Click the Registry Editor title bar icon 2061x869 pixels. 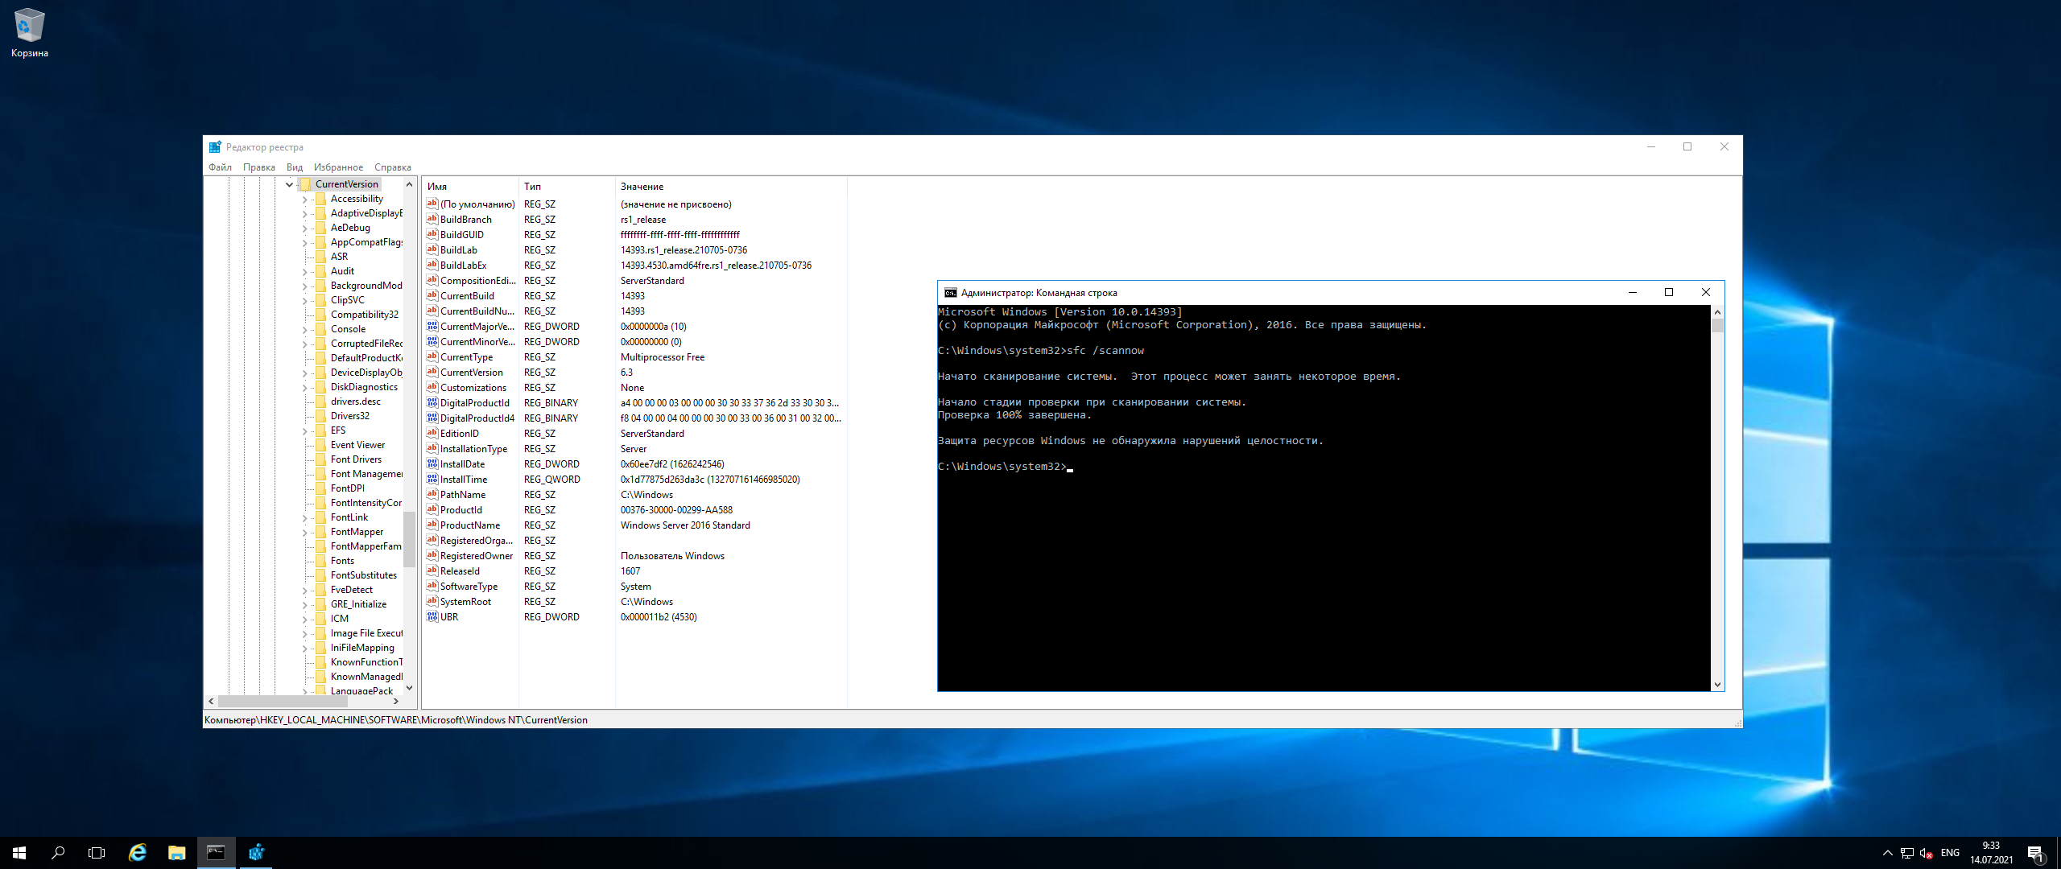coord(215,147)
